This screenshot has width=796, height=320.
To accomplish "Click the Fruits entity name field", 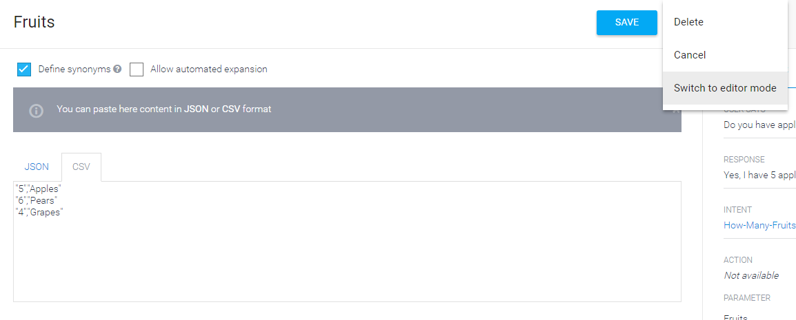I will [x=34, y=22].
